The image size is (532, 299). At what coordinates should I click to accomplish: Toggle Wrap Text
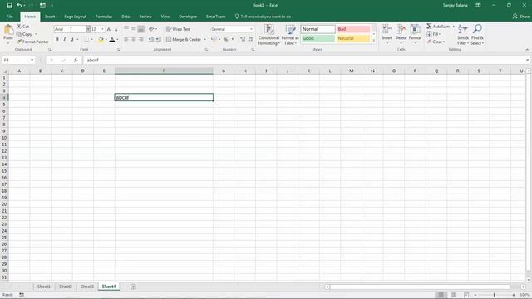click(179, 29)
